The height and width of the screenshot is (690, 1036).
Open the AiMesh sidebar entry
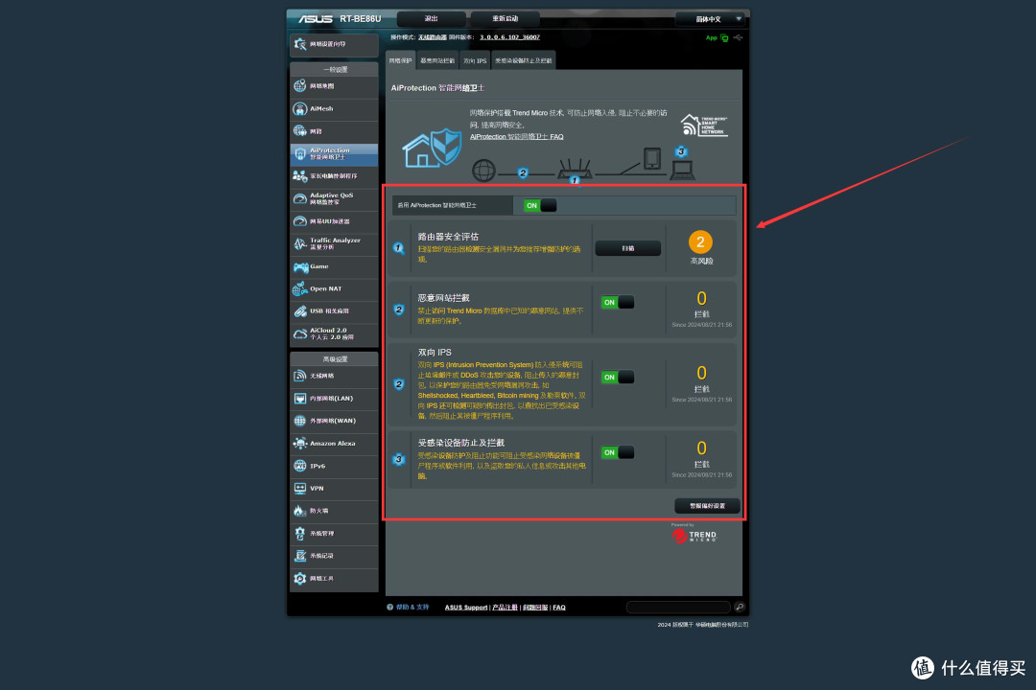coord(334,108)
